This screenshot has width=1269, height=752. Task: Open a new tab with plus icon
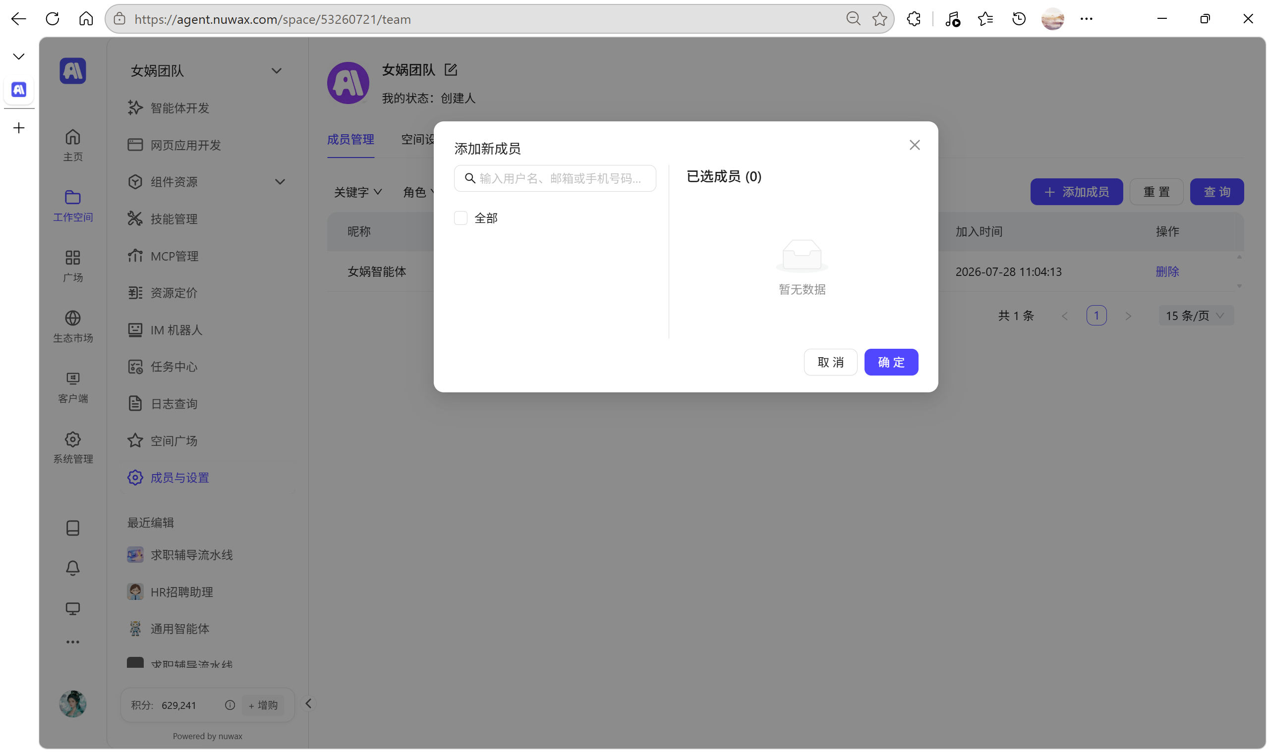tap(19, 128)
